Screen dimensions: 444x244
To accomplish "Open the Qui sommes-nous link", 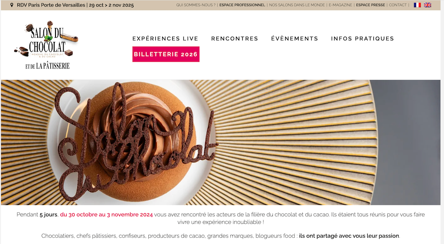I will 196,5.
